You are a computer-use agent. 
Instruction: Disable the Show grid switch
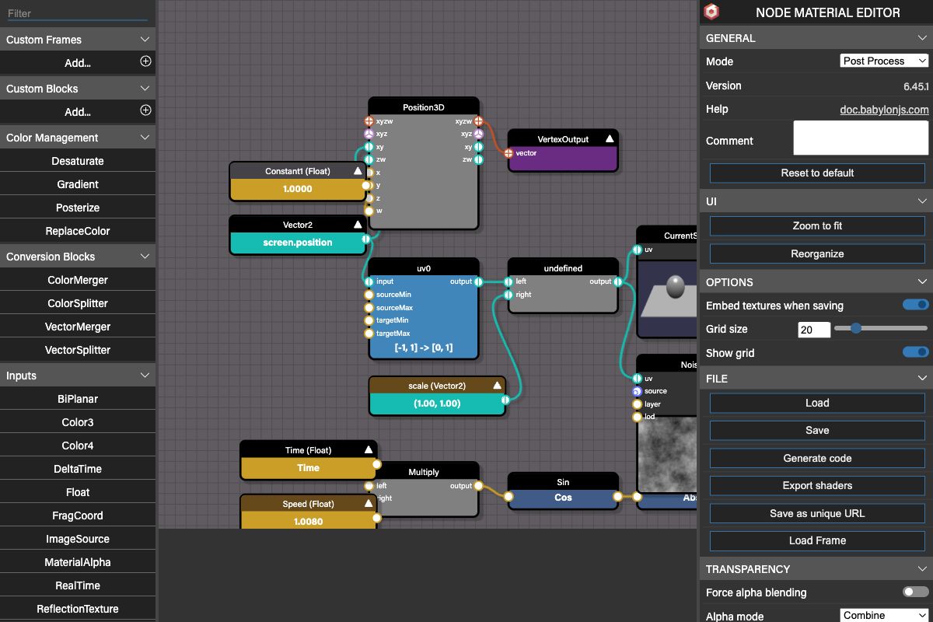tap(915, 352)
